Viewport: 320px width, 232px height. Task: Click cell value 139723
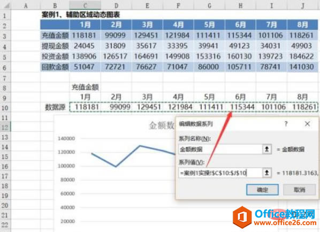point(270,56)
